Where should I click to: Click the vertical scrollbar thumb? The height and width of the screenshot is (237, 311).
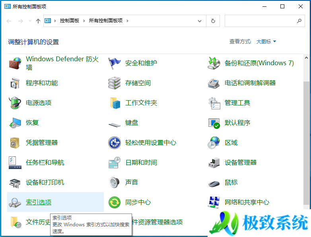pyautogui.click(x=306, y=143)
